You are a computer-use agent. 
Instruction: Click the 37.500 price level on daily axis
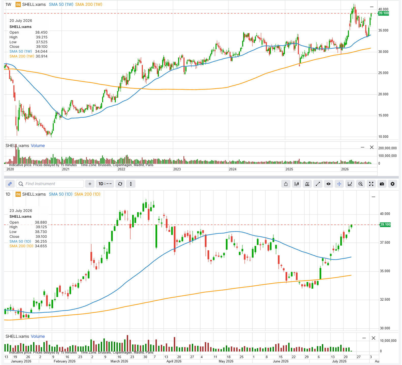coord(385,242)
